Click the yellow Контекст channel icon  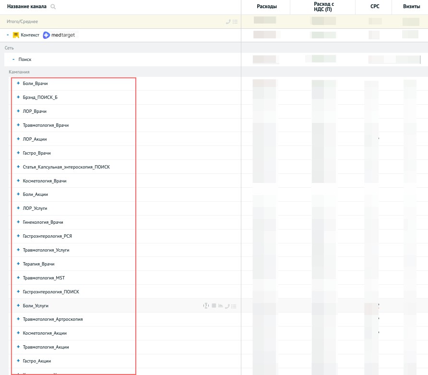point(16,35)
